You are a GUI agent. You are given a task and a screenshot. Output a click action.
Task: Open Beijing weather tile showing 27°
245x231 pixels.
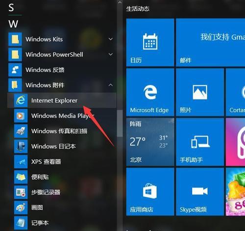coord(150,142)
